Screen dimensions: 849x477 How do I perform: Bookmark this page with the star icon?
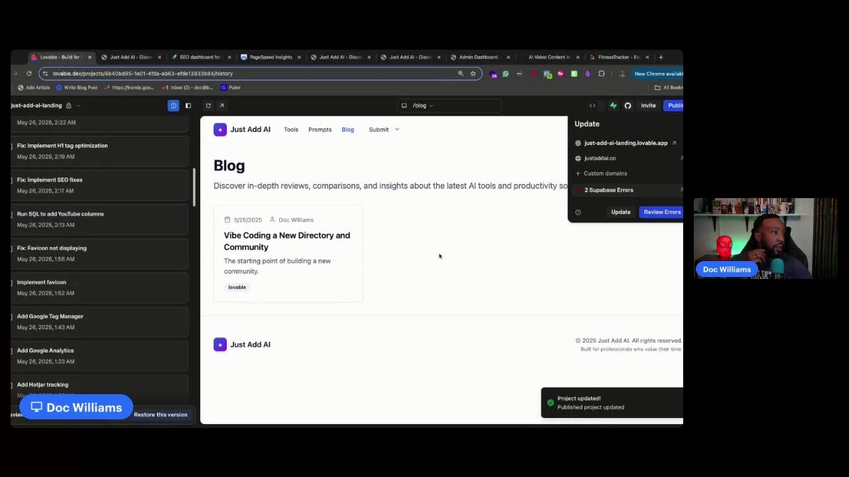(473, 74)
